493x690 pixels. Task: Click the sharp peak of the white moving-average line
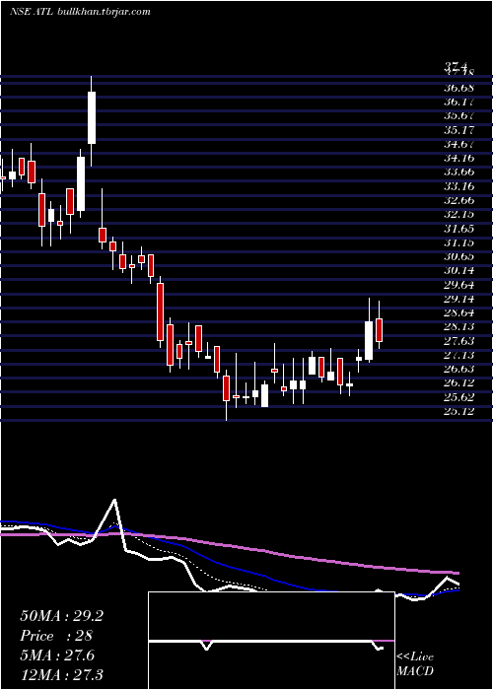114,500
